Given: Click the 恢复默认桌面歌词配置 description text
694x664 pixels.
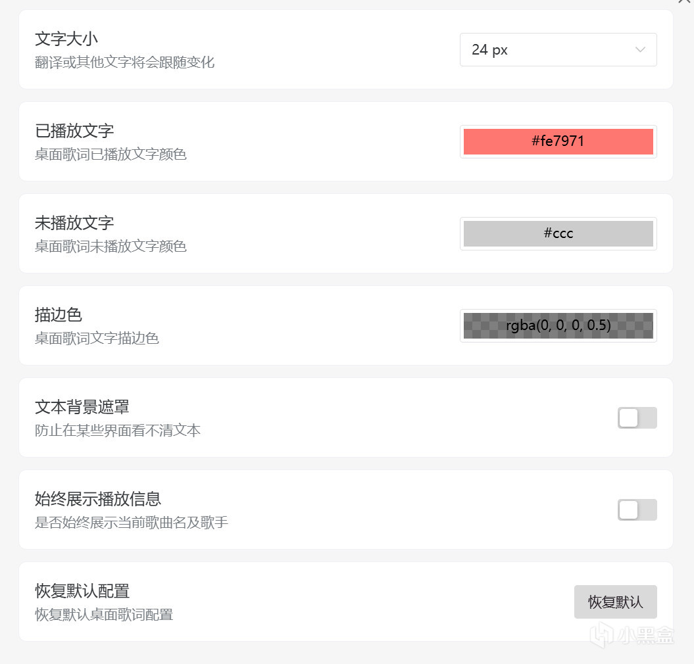Looking at the screenshot, I should [x=104, y=615].
